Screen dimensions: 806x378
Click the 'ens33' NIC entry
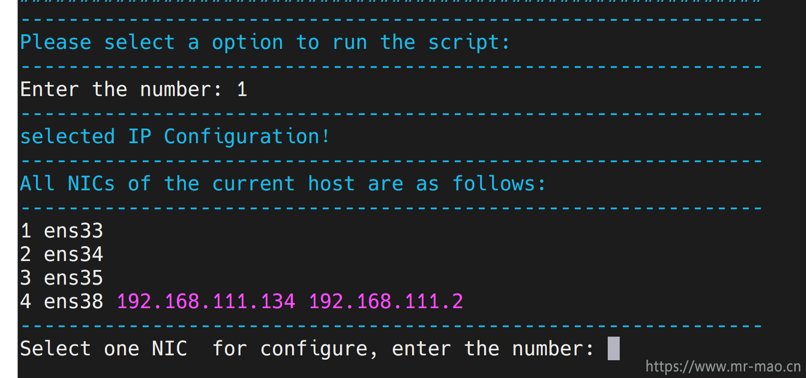click(73, 231)
